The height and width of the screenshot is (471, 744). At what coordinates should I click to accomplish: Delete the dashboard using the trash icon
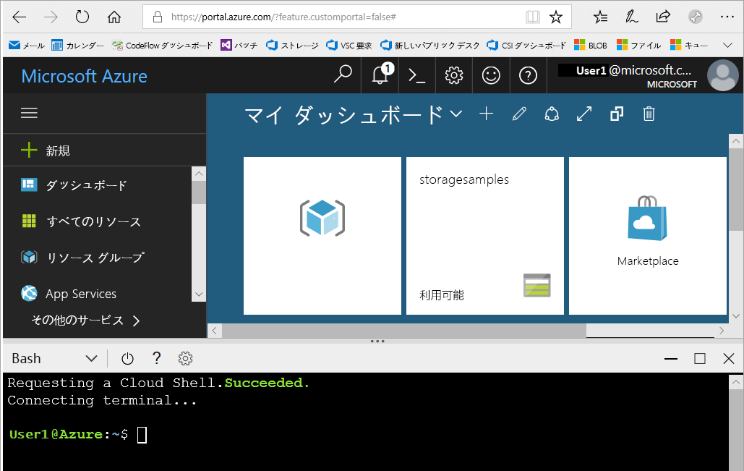(649, 114)
